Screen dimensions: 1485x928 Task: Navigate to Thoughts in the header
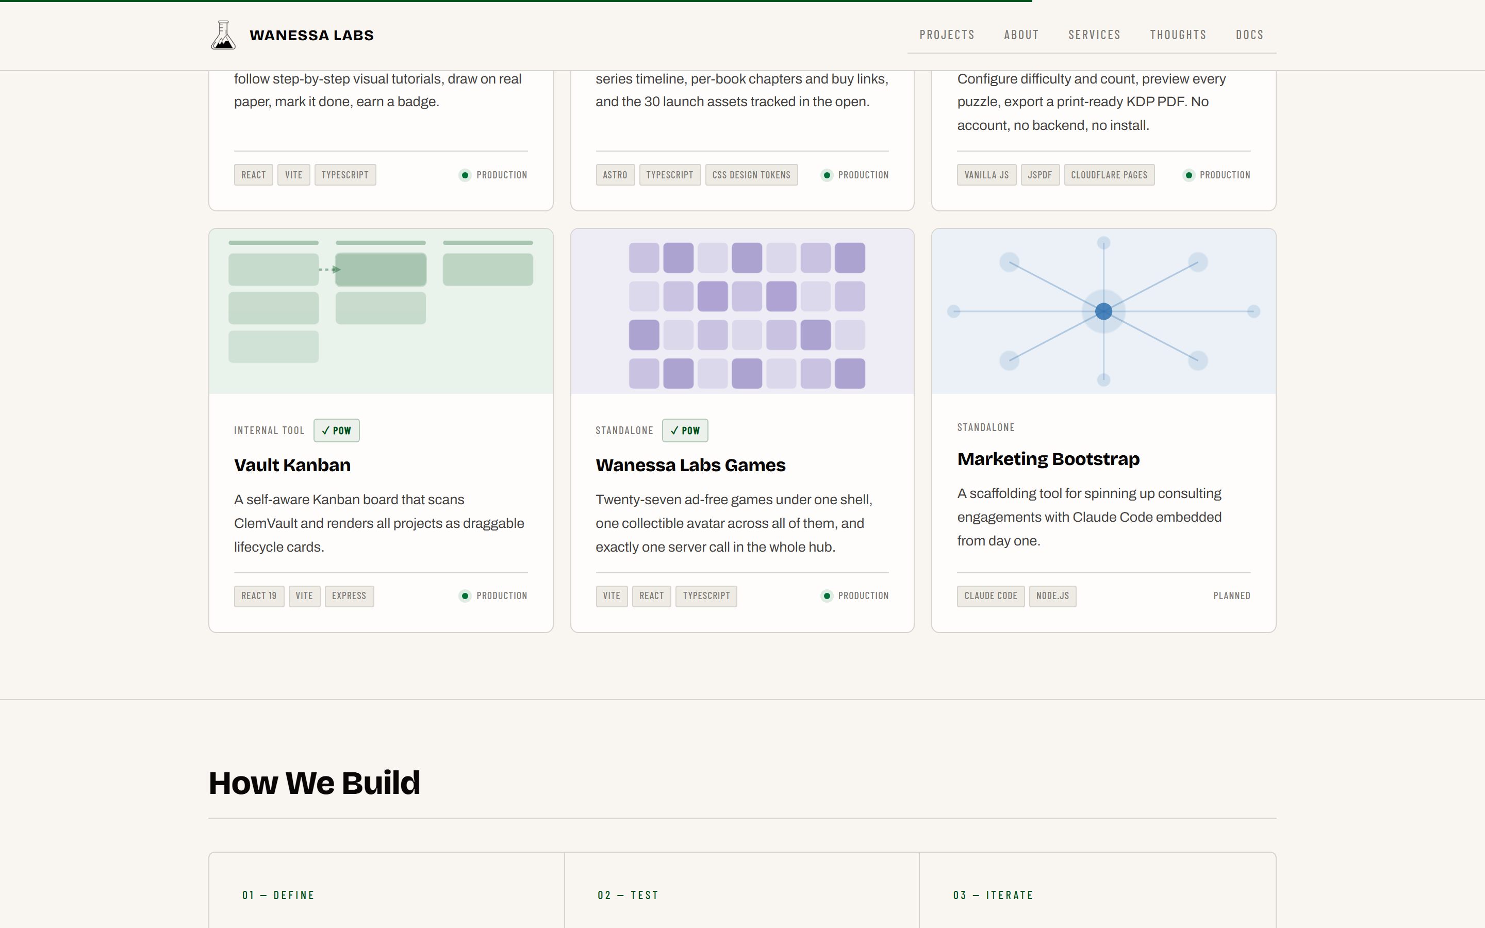click(x=1178, y=35)
